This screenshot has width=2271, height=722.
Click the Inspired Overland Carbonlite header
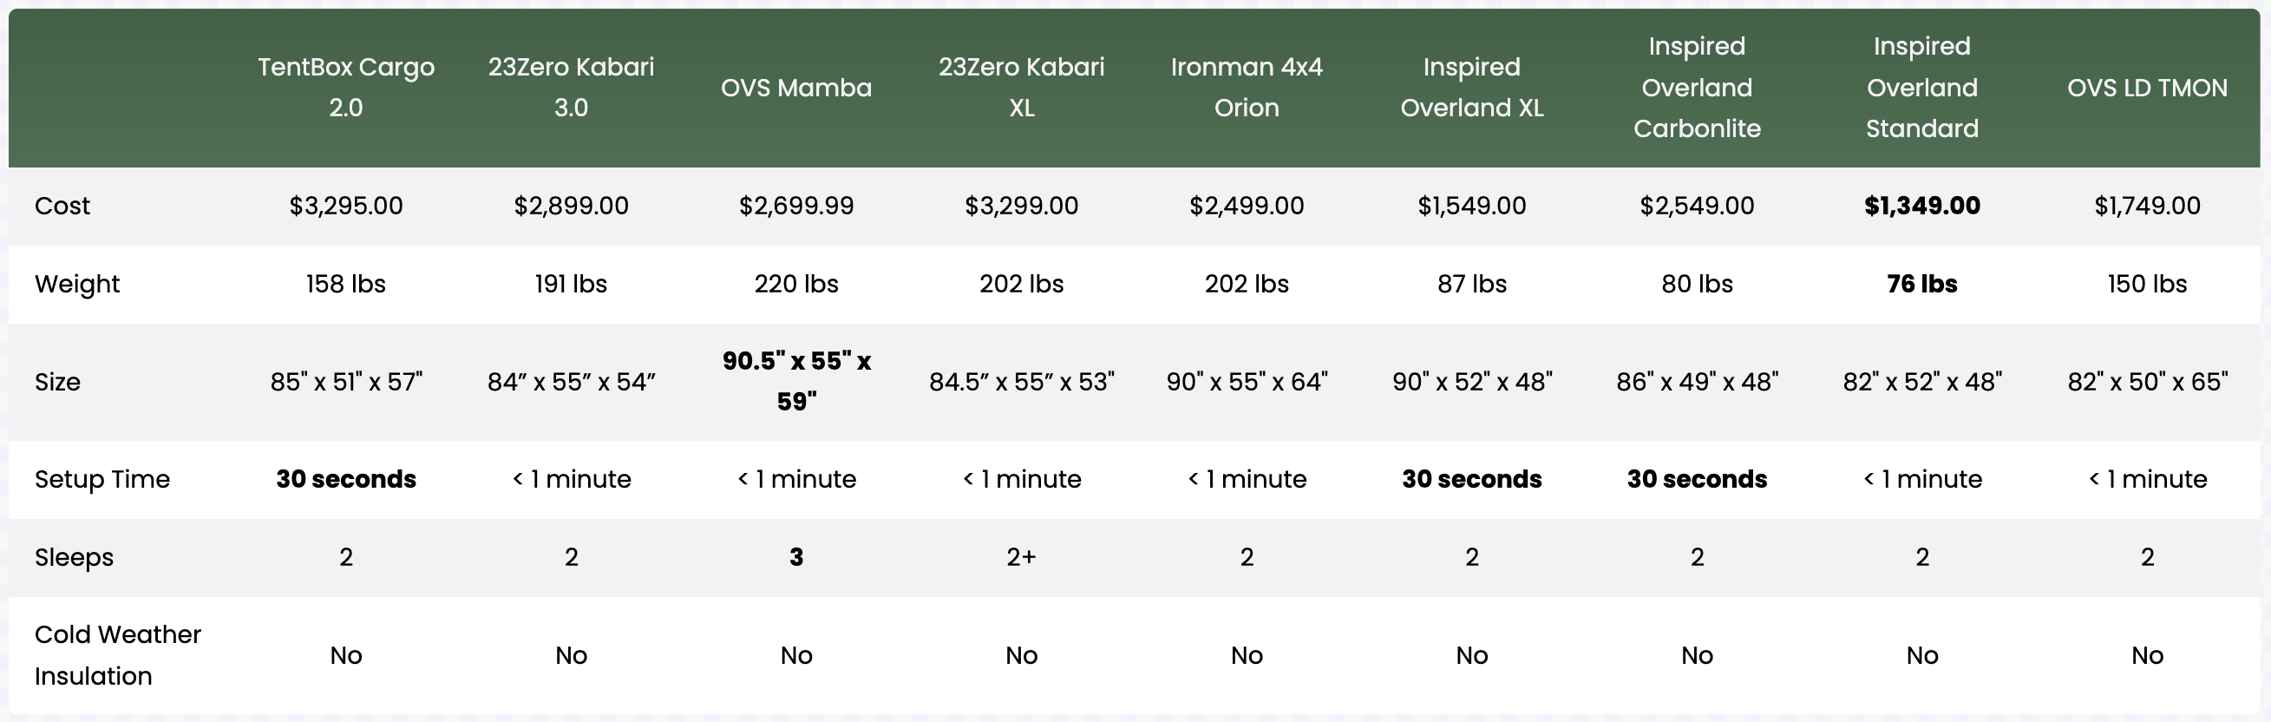coord(1697,88)
